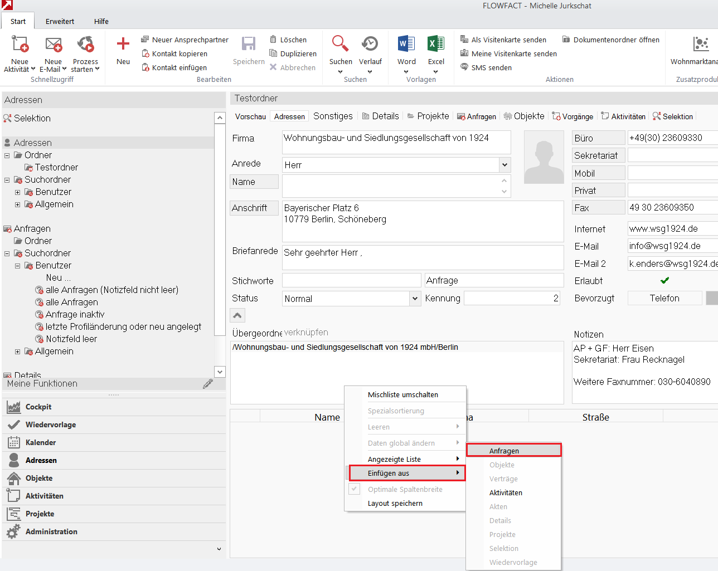Collapse the Ordner tree node under Adressen
718x571 pixels.
[7, 155]
